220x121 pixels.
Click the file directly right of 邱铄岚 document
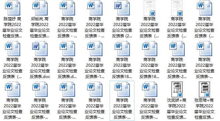click(x=67, y=8)
